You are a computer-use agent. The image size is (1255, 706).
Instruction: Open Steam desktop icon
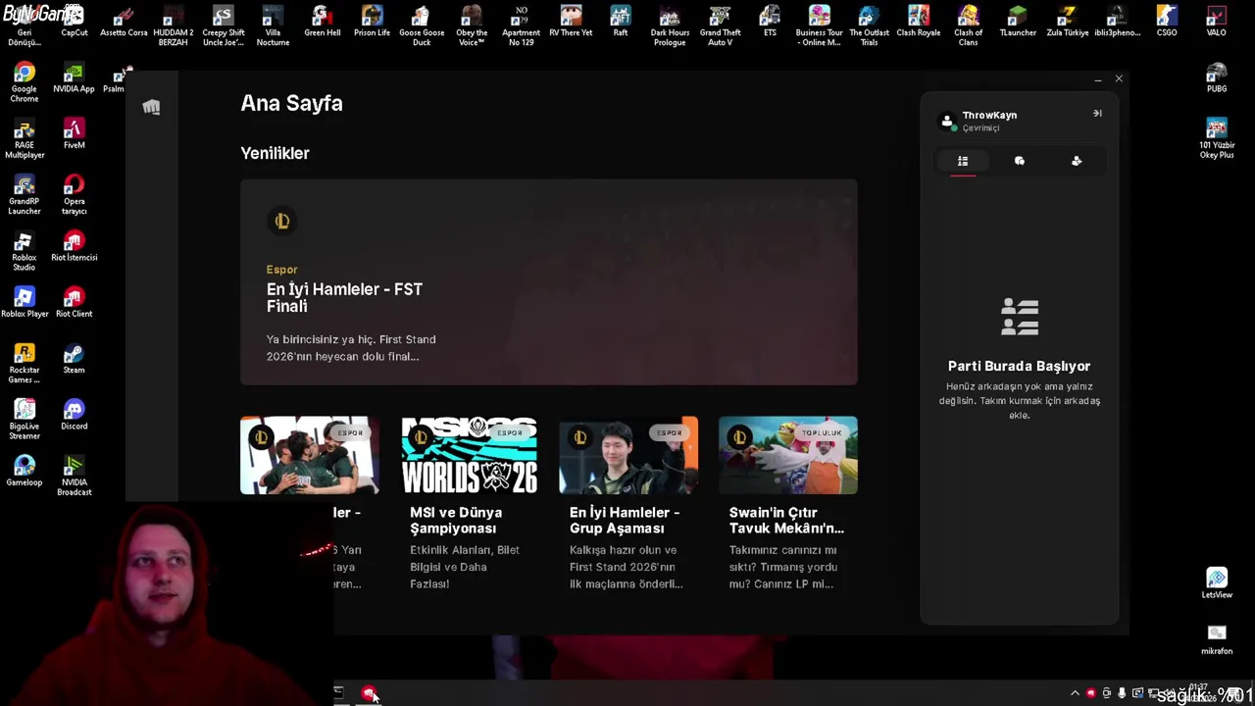(x=74, y=358)
